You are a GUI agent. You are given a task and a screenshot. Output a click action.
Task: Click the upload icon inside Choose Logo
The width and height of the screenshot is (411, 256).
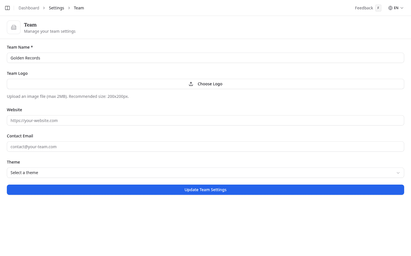tap(191, 84)
